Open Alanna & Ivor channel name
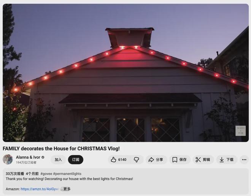 click(x=28, y=157)
